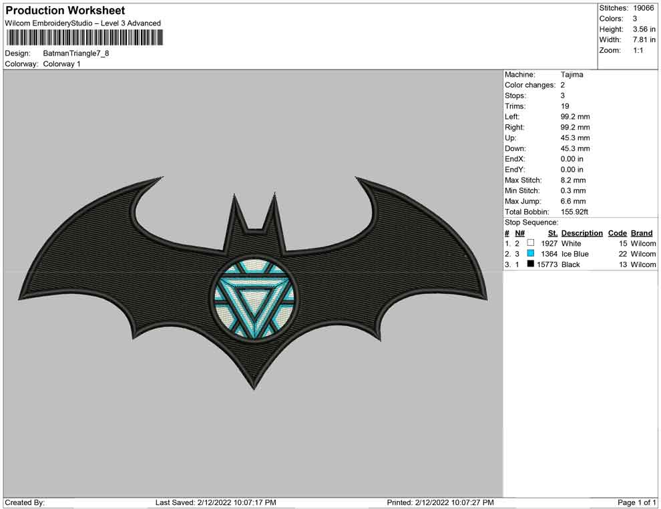
Task: Click the white color swatch in Stop Sequence
Action: tap(531, 244)
